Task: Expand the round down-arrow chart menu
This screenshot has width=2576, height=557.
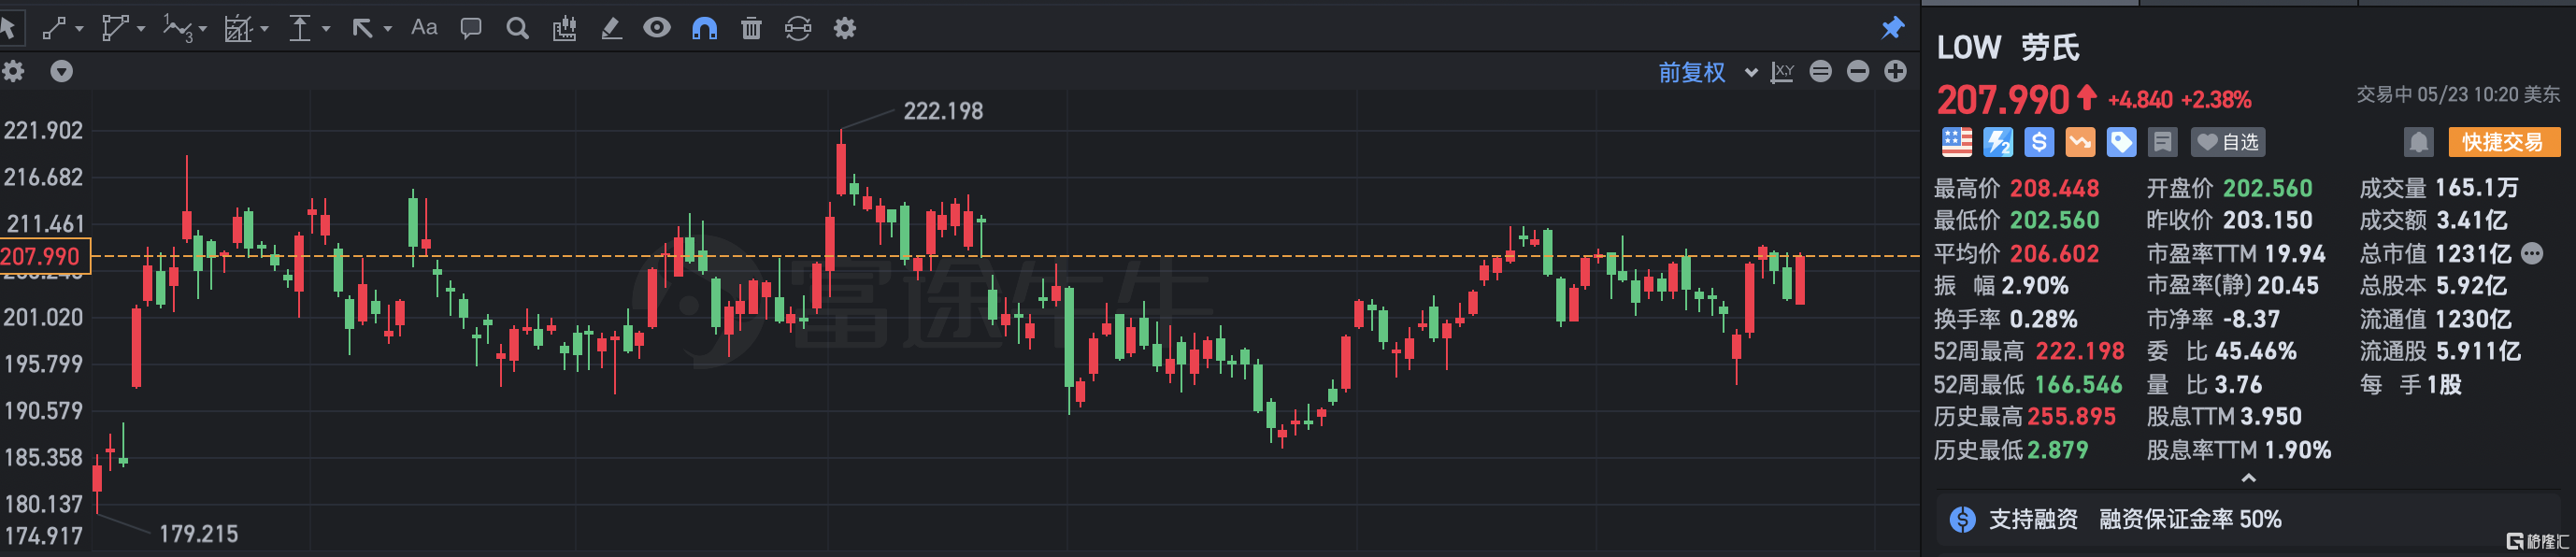Action: (x=62, y=71)
